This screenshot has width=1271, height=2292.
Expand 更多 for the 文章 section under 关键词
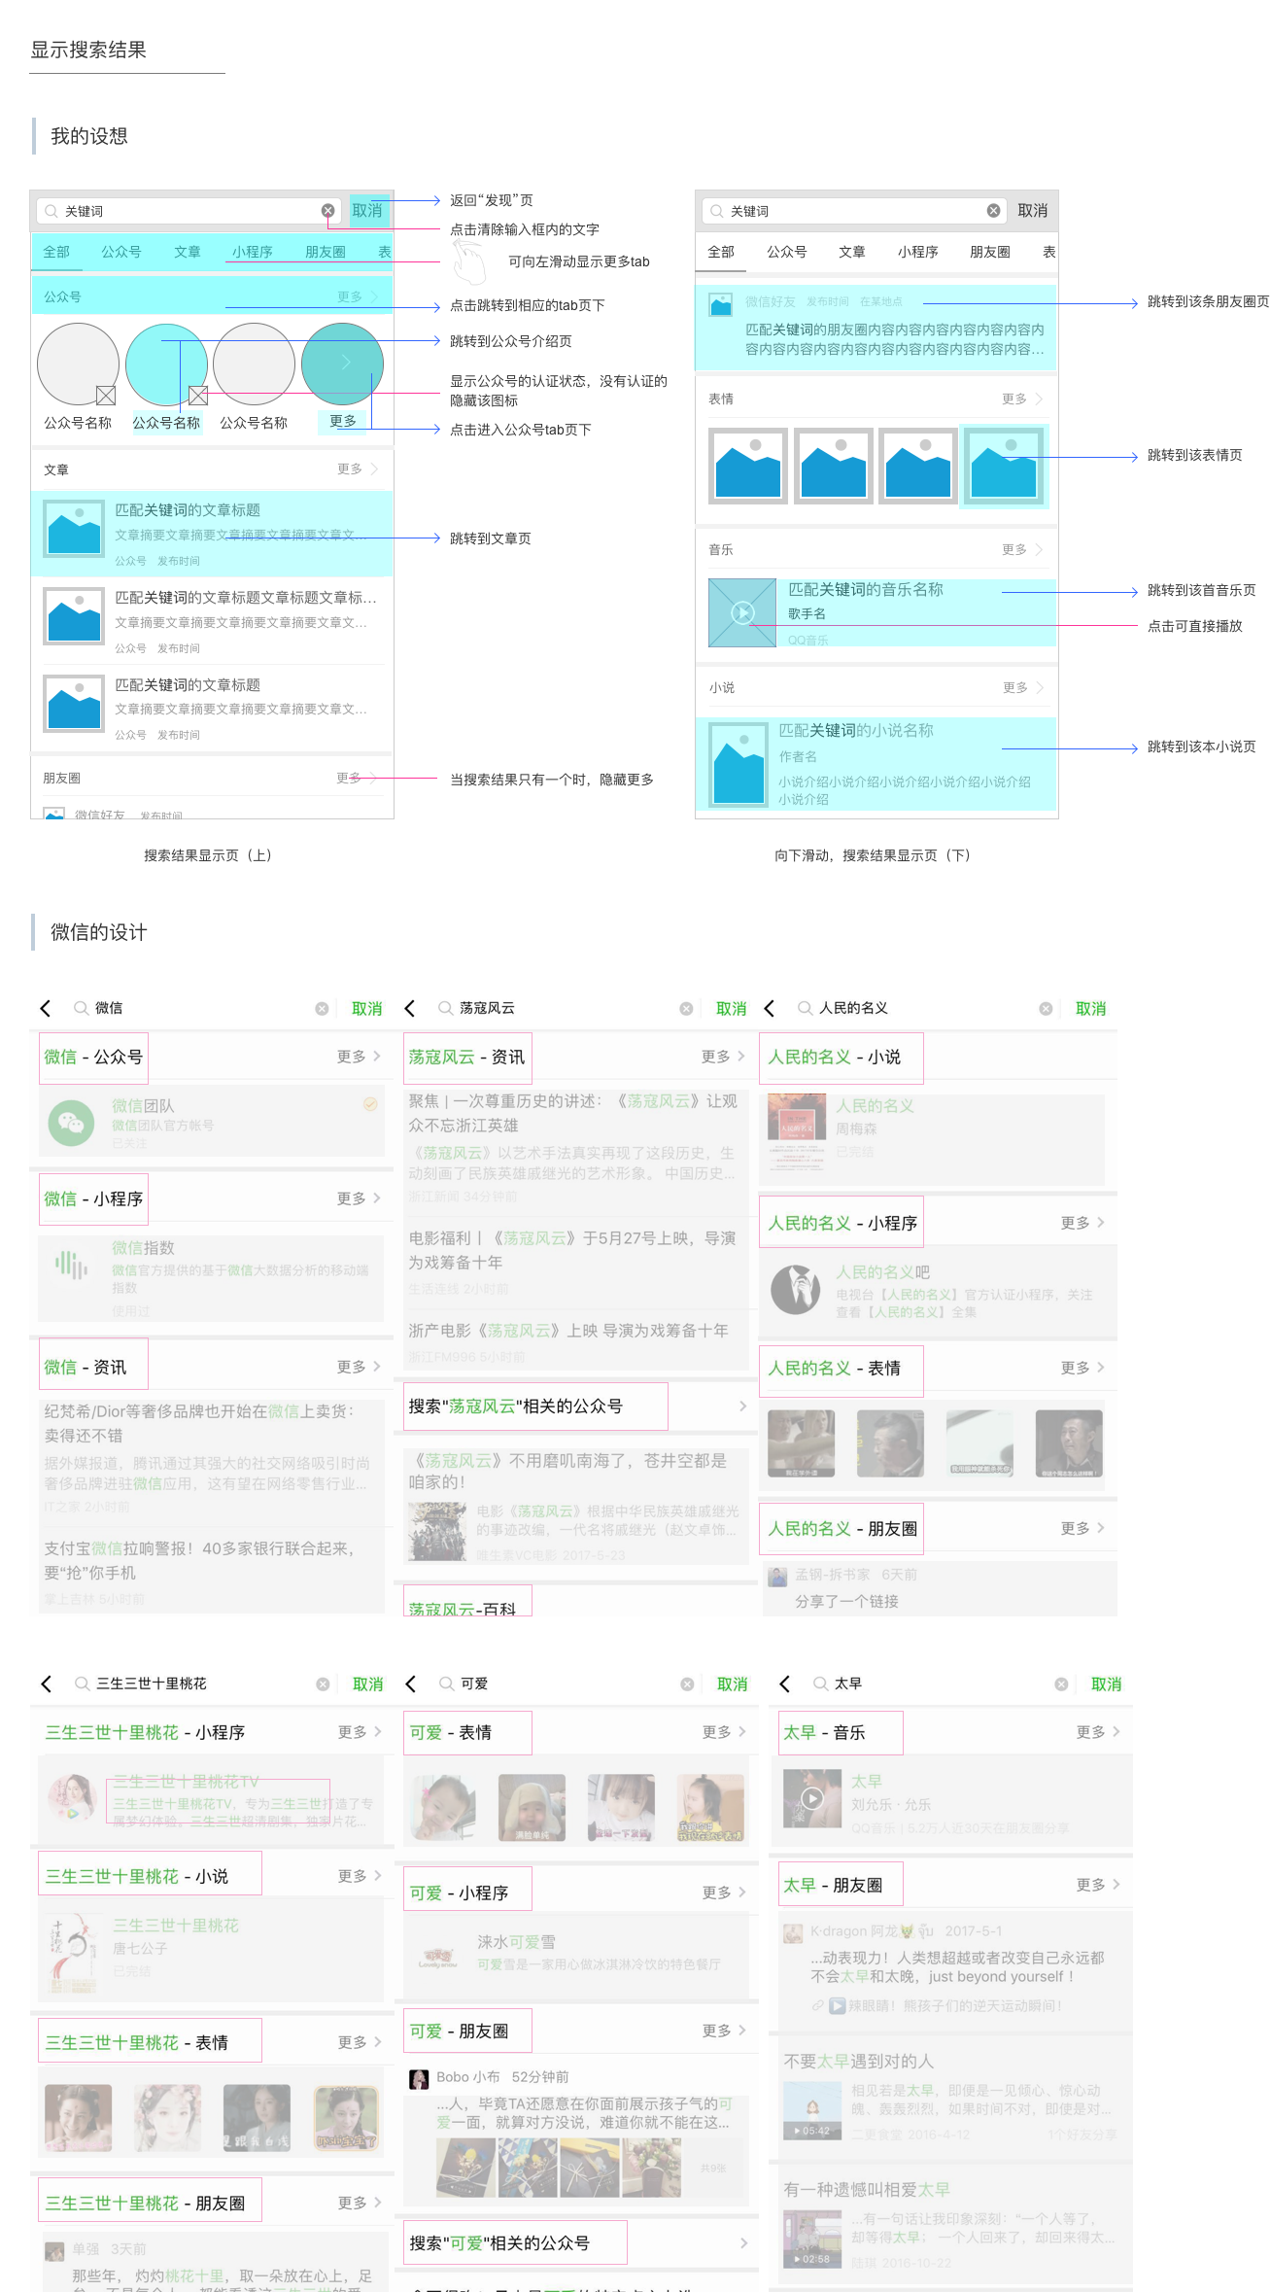tap(358, 469)
